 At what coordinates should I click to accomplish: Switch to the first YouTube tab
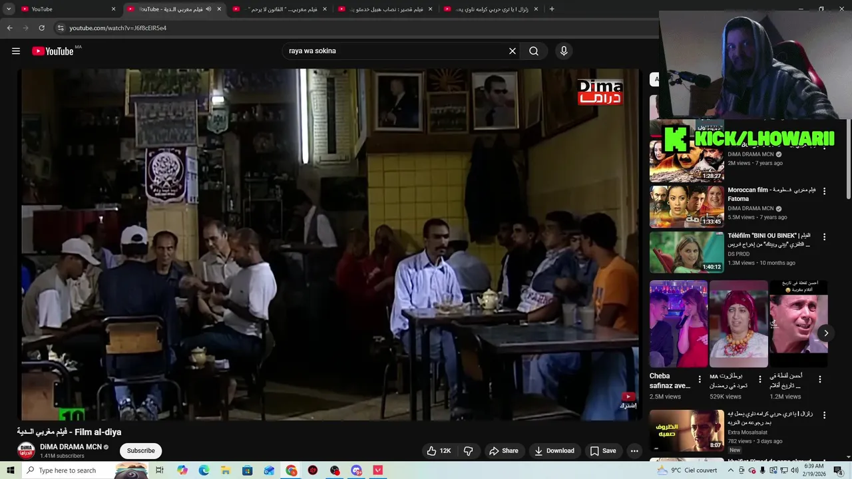coord(69,9)
